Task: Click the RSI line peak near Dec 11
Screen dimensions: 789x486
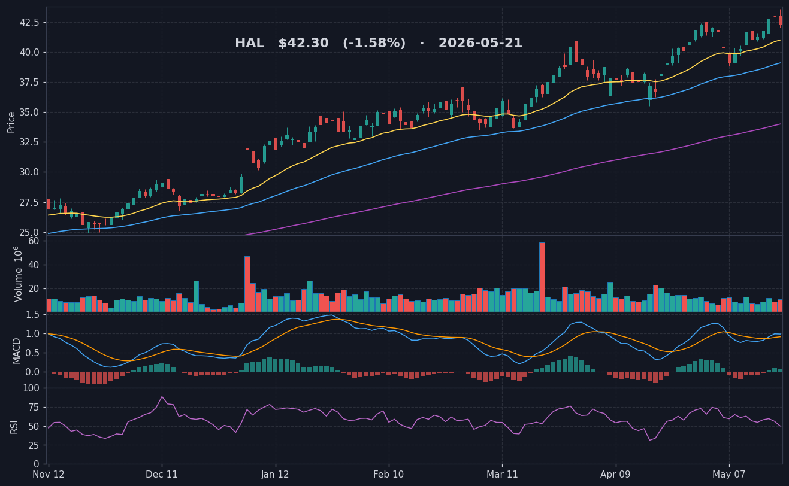Action: pos(162,397)
